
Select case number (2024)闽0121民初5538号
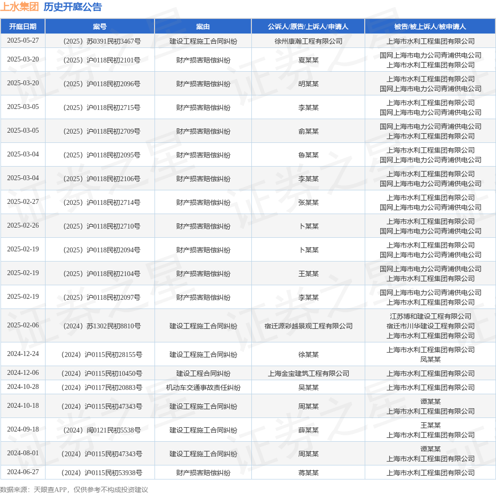102,430
